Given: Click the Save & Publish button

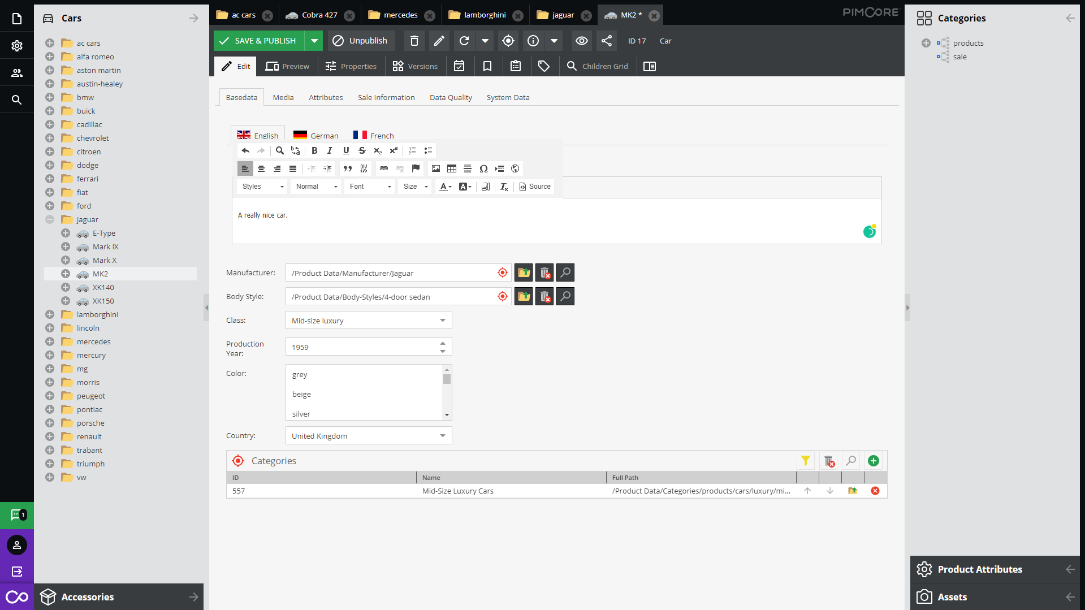Looking at the screenshot, I should click(x=259, y=41).
